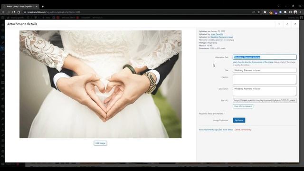The image size is (304, 171).
Task: Click the purple extension icon
Action: tap(276, 13)
